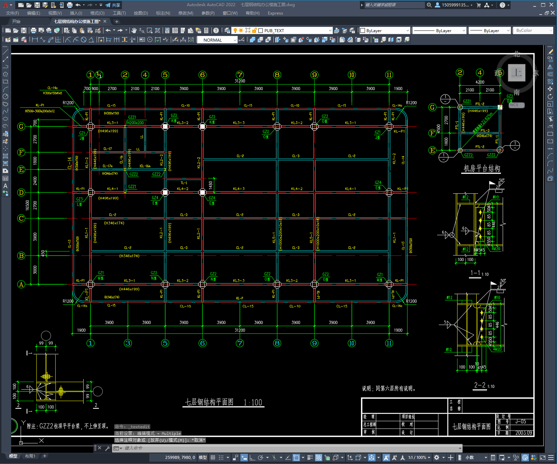
Task: Click the ByColor plot style box
Action: (x=534, y=30)
